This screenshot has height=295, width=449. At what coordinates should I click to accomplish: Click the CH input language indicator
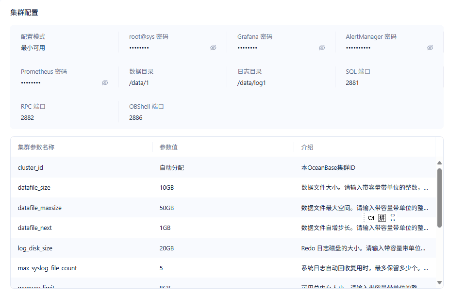point(371,218)
